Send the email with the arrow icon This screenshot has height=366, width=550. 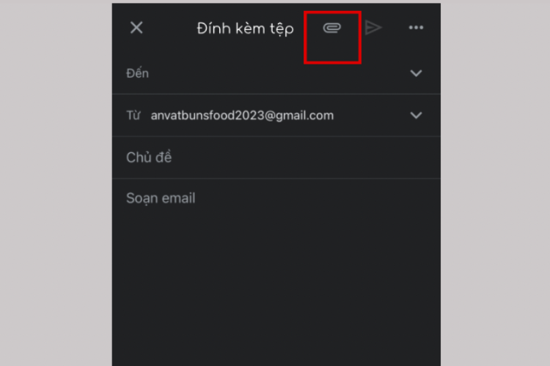(x=373, y=28)
